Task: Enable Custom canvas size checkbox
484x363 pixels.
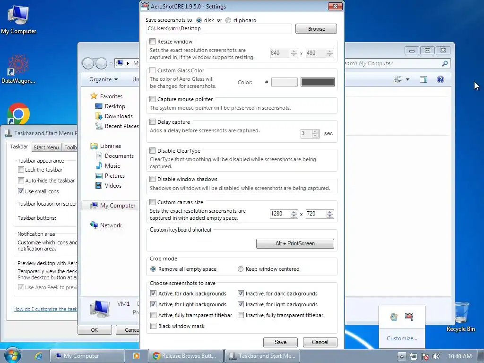Action: tap(153, 202)
